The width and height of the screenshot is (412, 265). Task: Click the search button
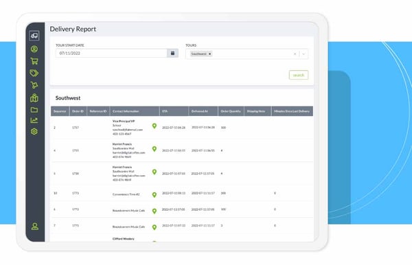[299, 75]
